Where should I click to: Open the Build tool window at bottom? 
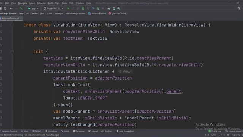coord(65,131)
